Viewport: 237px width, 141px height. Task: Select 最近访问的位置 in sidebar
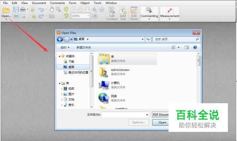coord(78,72)
